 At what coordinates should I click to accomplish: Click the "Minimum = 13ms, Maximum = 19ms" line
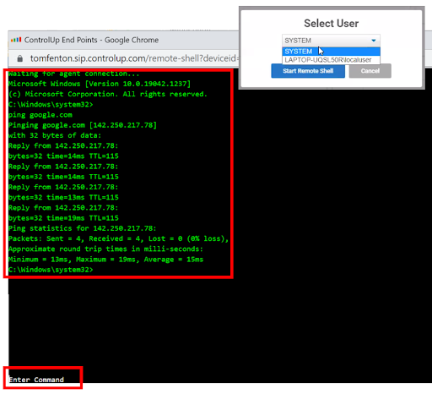(105, 260)
